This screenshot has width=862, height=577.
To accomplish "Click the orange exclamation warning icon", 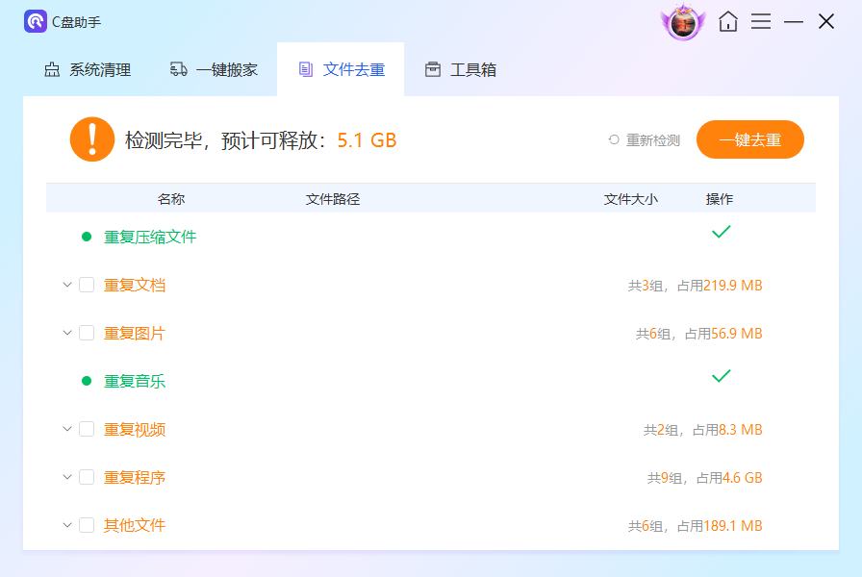I will coord(92,138).
